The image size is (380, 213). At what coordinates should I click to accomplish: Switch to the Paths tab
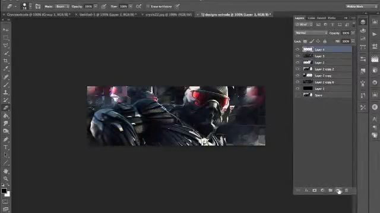click(331, 18)
